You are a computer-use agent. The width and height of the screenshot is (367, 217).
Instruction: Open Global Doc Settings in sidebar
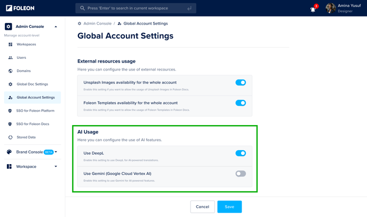(33, 84)
